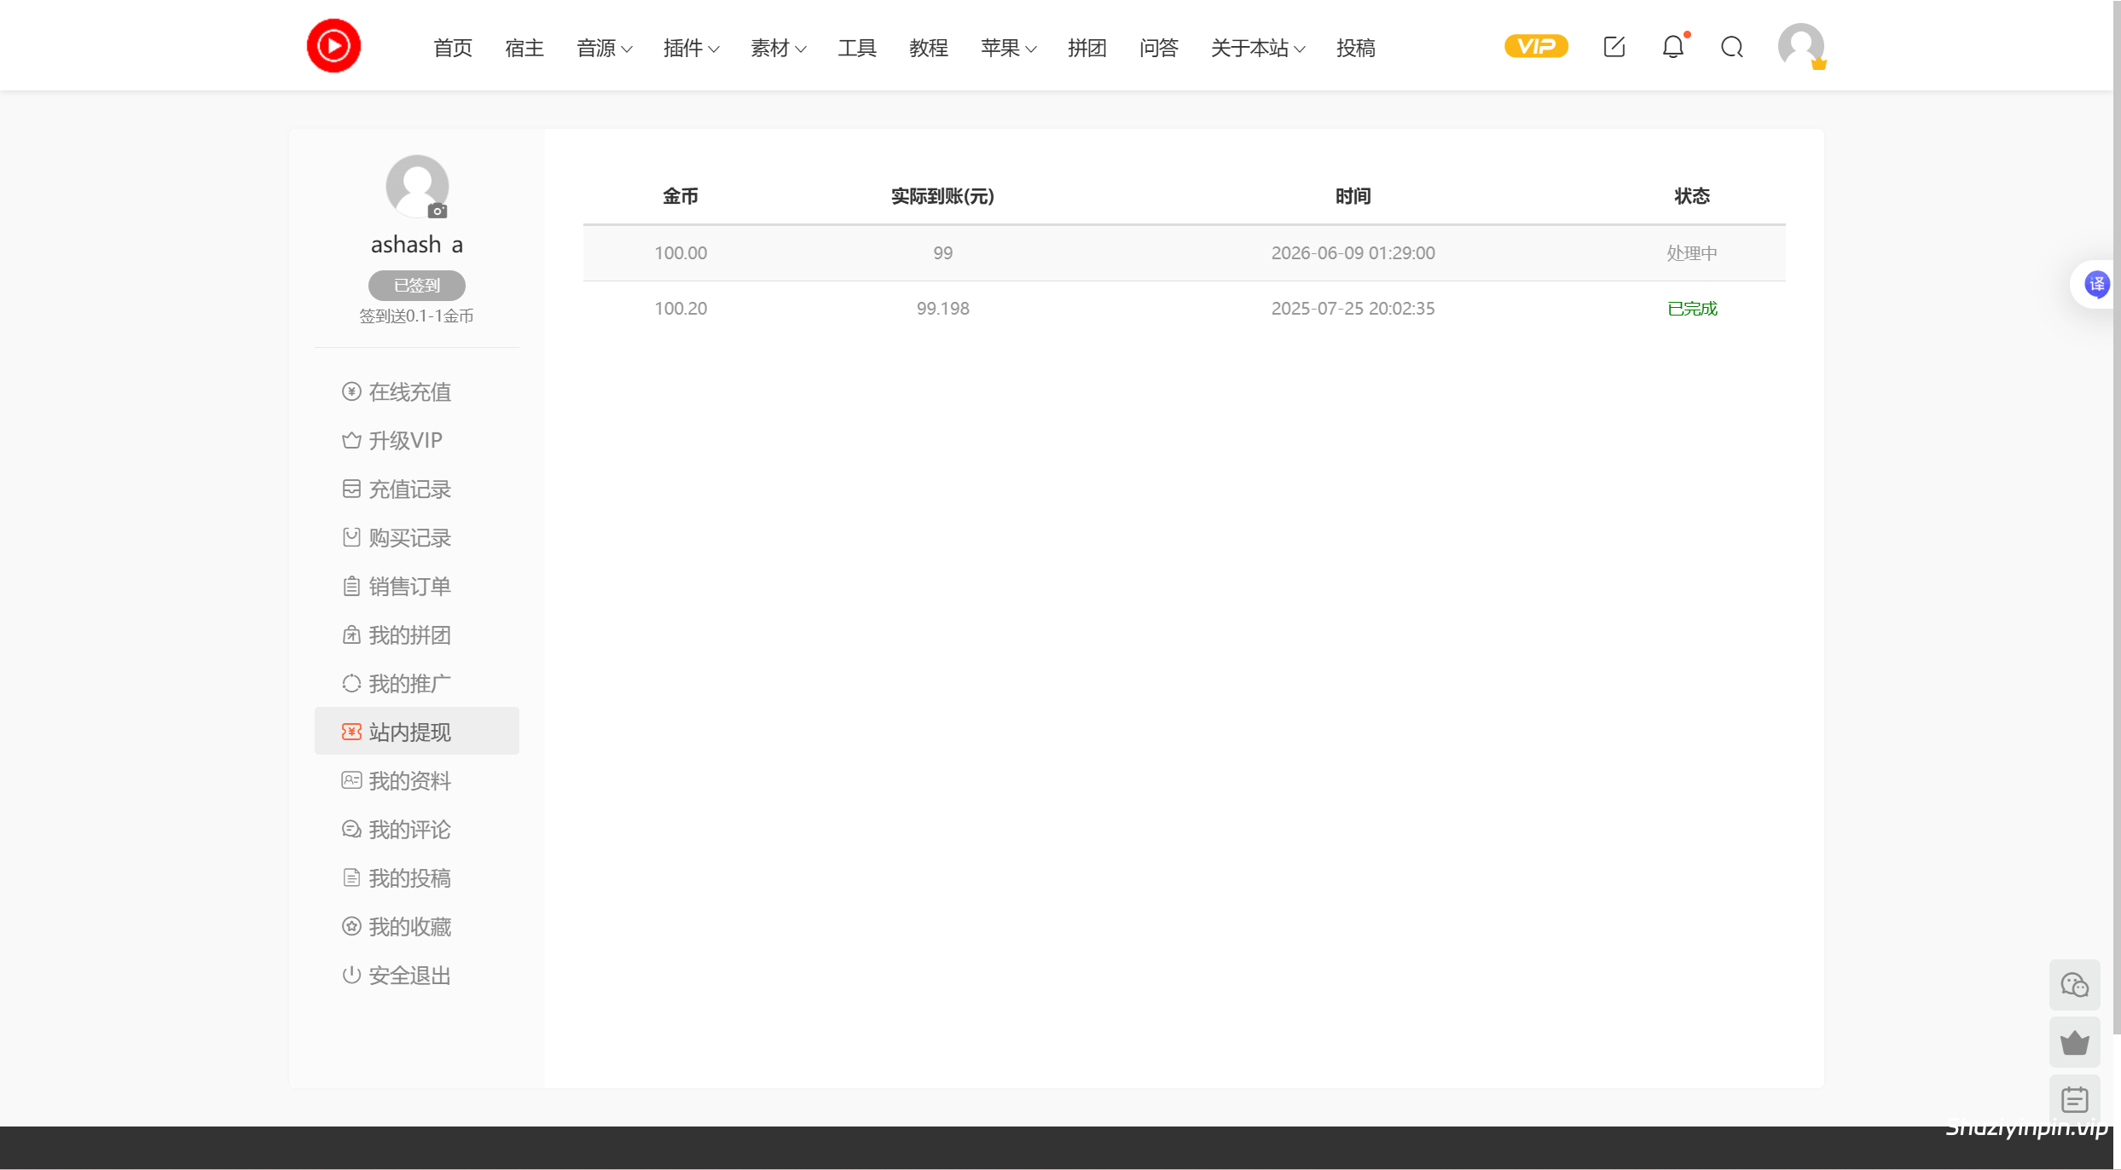Change profile photo via camera icon

[x=438, y=211]
